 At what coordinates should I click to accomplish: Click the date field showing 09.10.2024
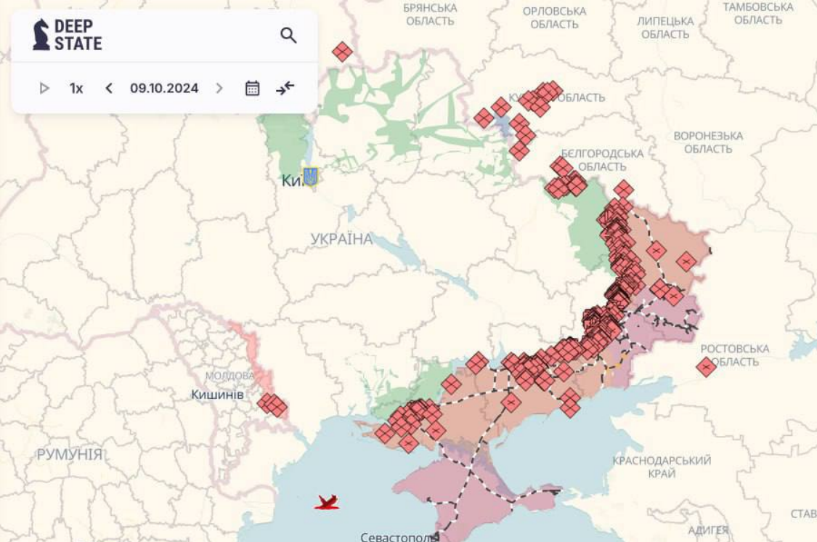pos(164,89)
